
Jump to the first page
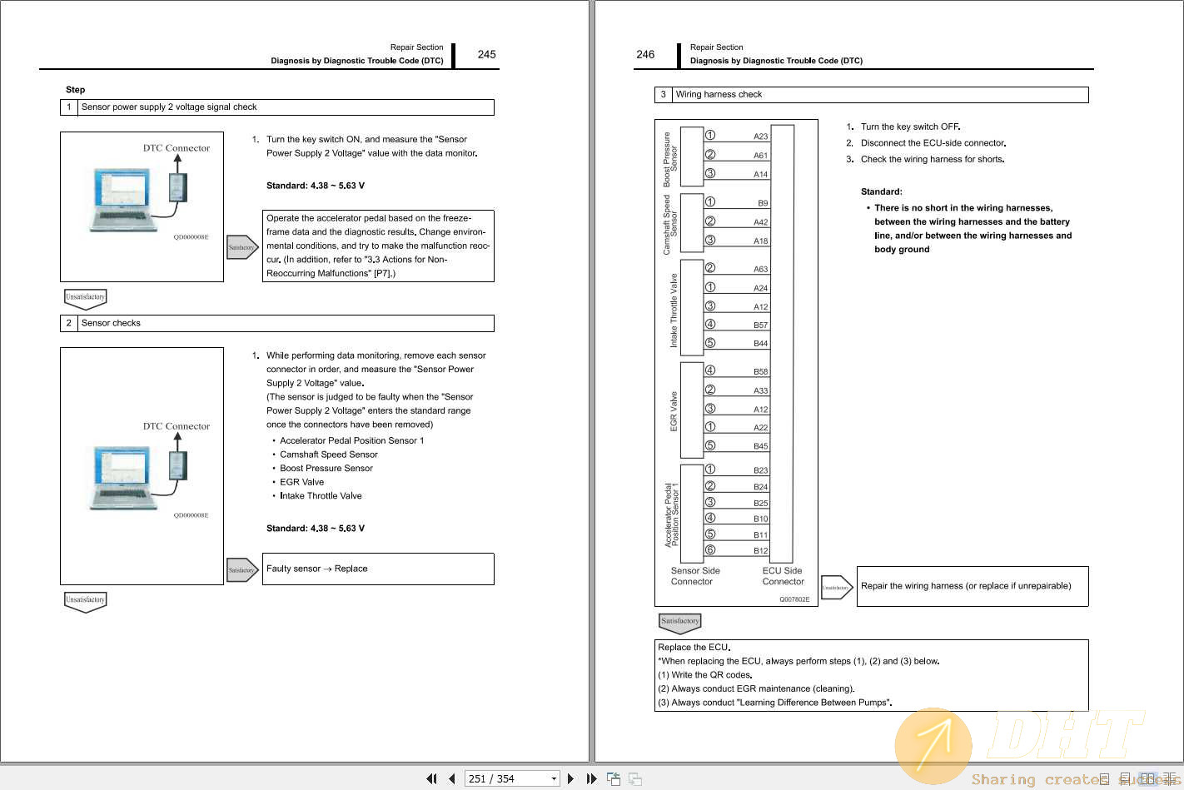click(430, 778)
